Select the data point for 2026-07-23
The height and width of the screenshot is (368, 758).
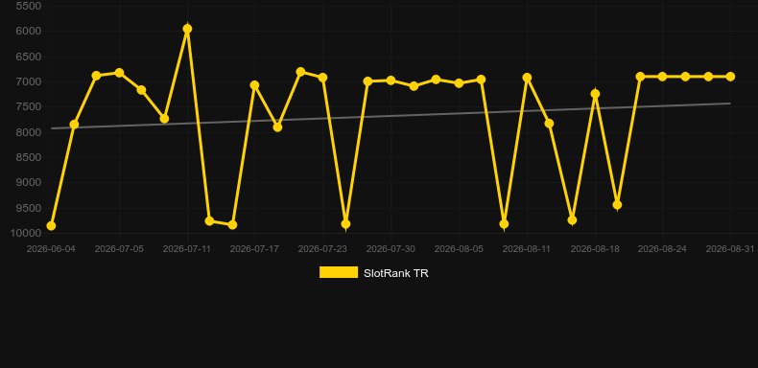pos(323,78)
